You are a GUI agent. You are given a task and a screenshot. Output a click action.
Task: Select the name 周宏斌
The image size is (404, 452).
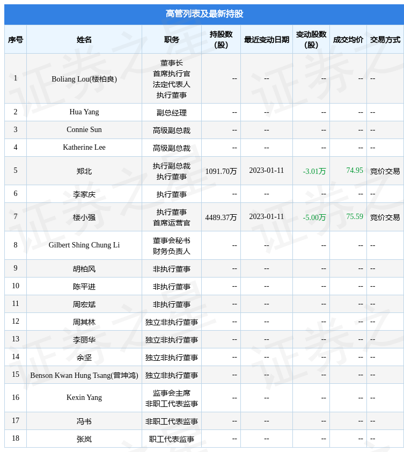point(84,304)
